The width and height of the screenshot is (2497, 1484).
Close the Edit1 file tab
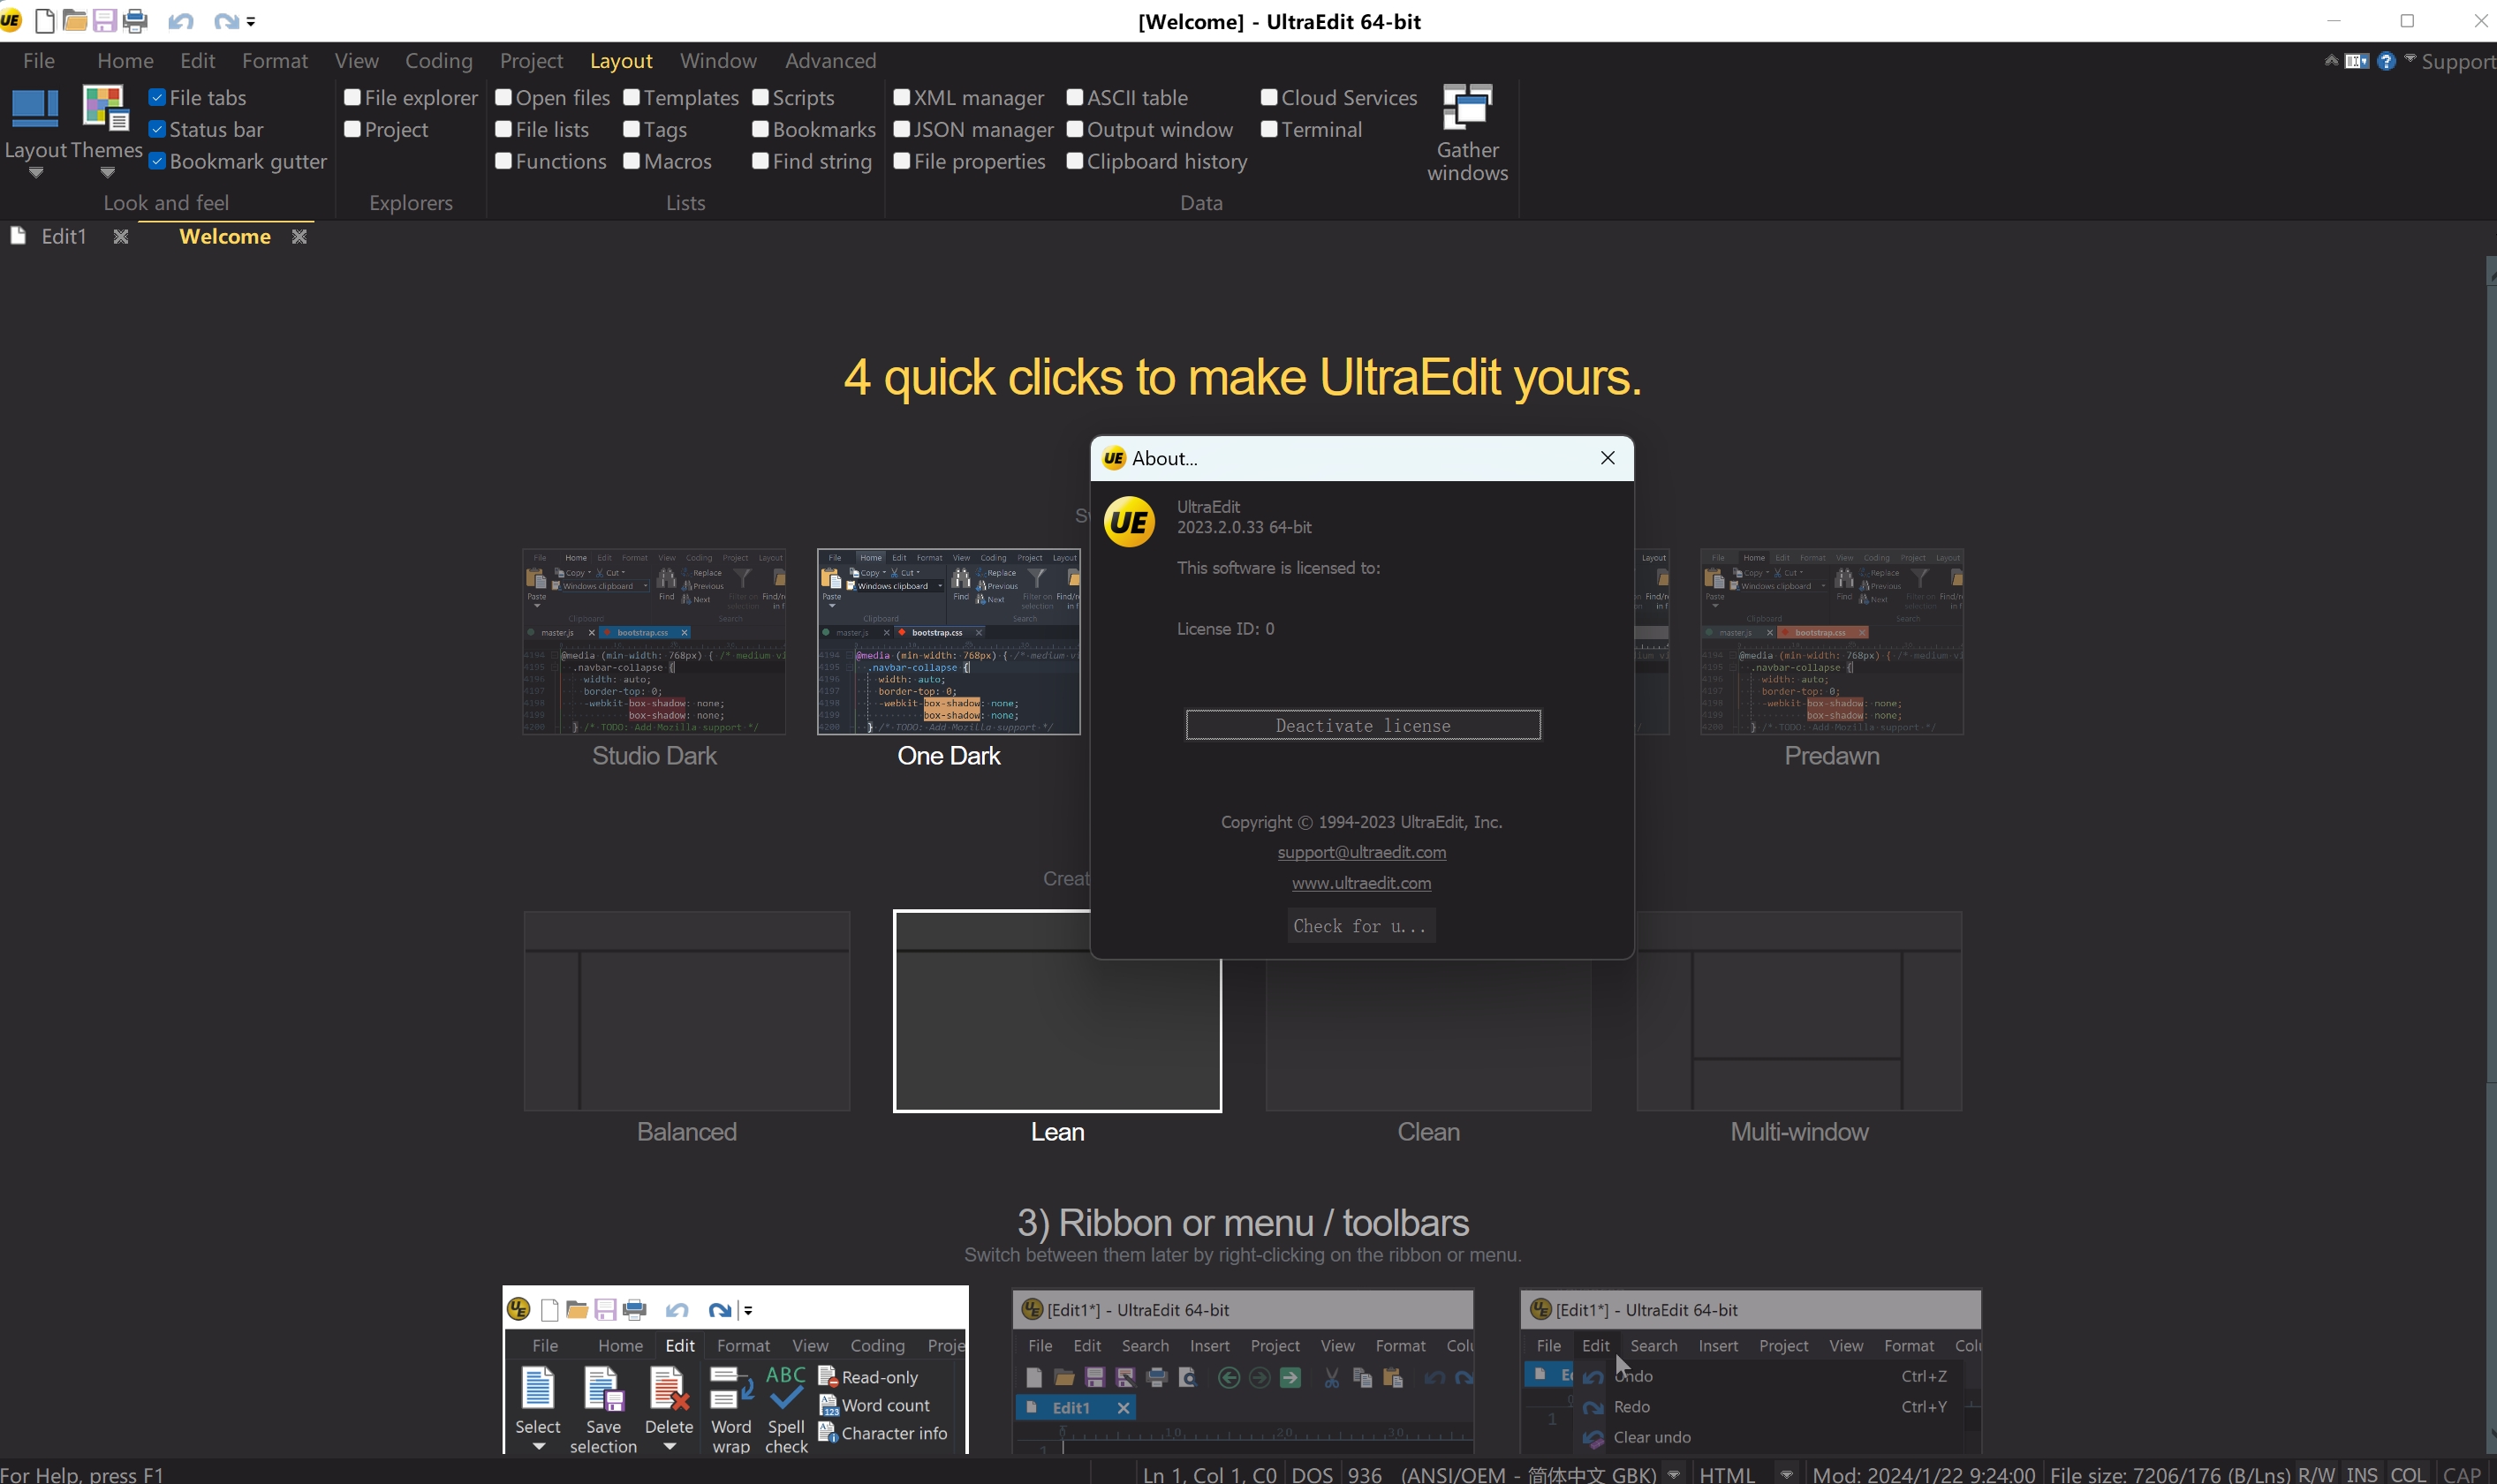pyautogui.click(x=121, y=237)
